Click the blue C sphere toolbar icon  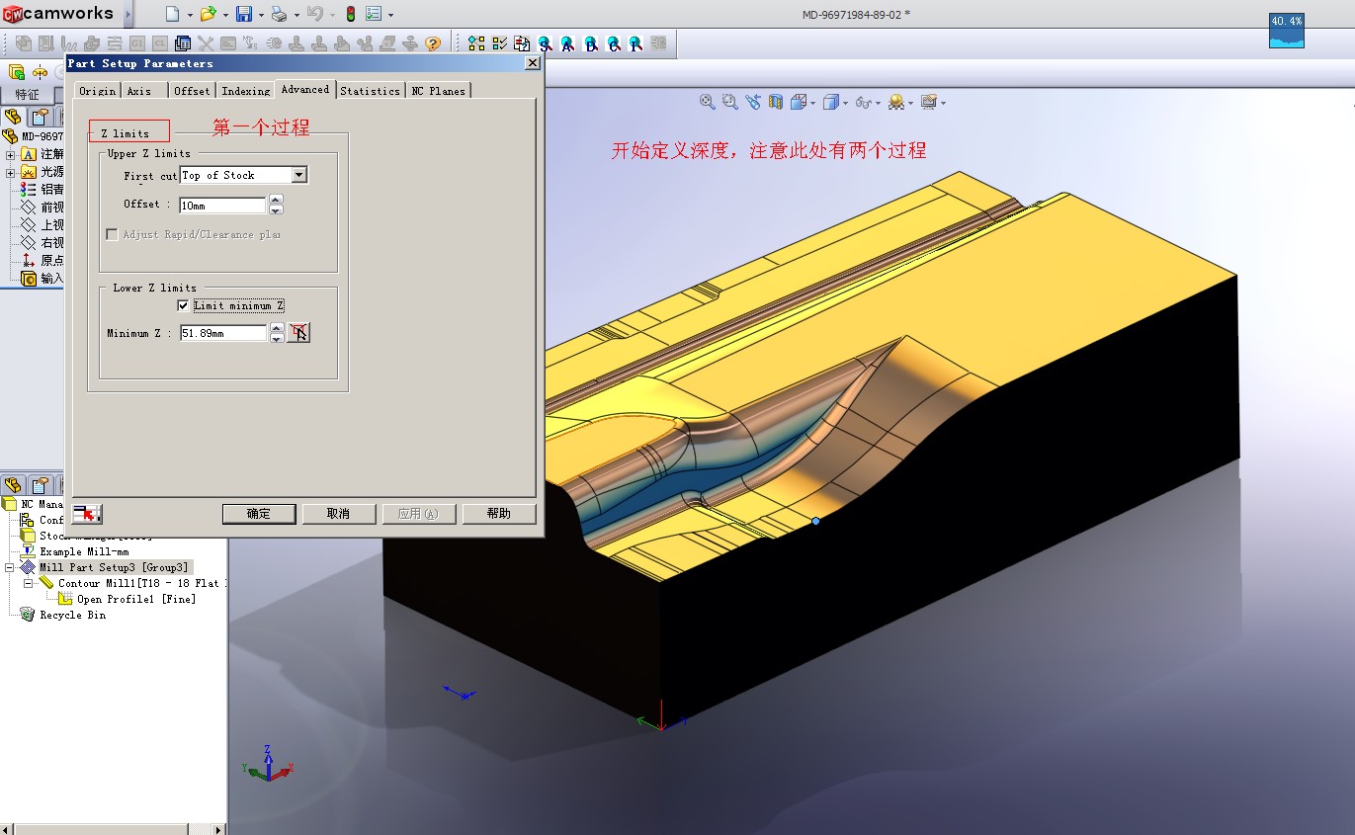pos(614,43)
